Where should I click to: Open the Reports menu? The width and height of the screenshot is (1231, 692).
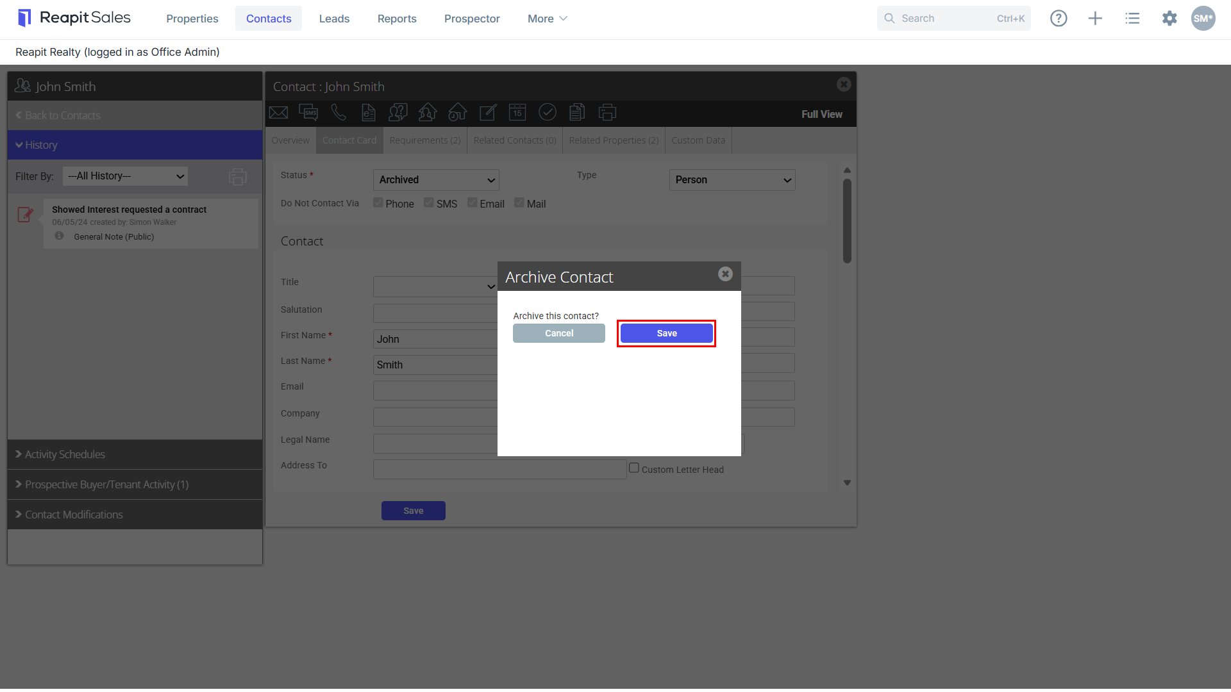pos(397,19)
